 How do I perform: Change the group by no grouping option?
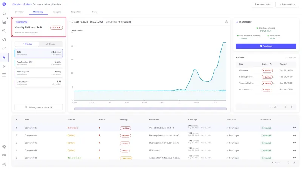click(119, 22)
